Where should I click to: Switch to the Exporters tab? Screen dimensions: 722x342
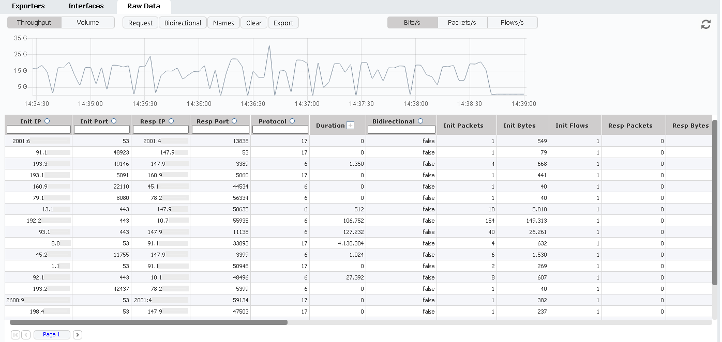(28, 6)
